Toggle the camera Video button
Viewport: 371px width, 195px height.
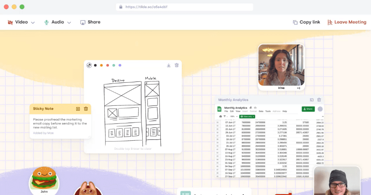pyautogui.click(x=18, y=22)
